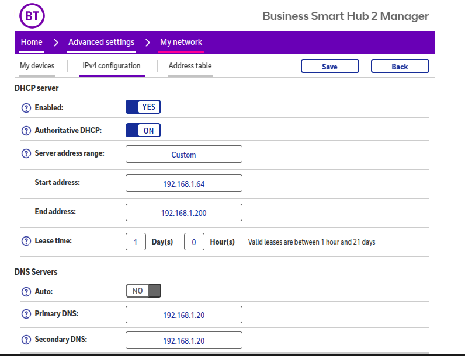
Task: Go to Home in breadcrumb
Action: click(x=32, y=42)
